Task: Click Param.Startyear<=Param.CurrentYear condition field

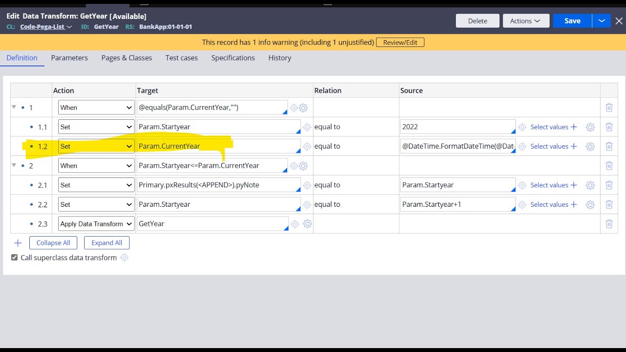Action: tap(212, 166)
